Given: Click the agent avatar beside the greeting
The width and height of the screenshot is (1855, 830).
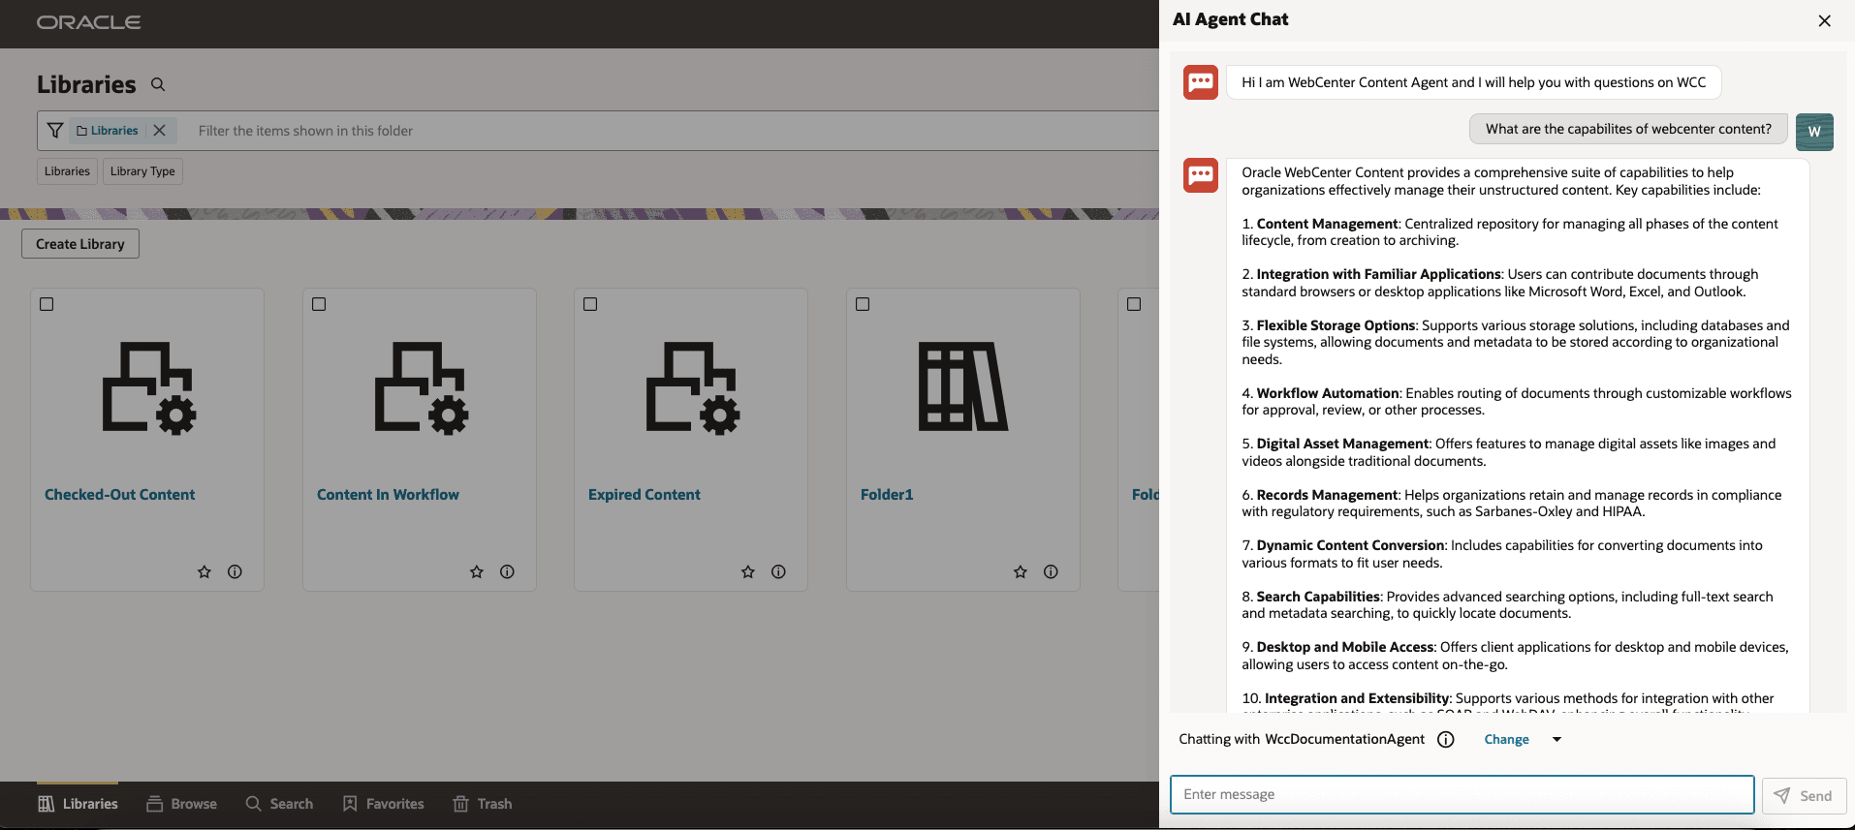Looking at the screenshot, I should pyautogui.click(x=1201, y=82).
